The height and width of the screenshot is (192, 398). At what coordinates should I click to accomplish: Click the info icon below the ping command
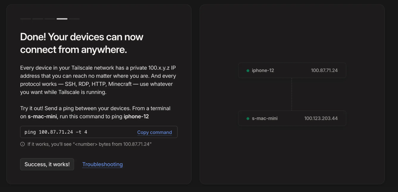point(23,144)
